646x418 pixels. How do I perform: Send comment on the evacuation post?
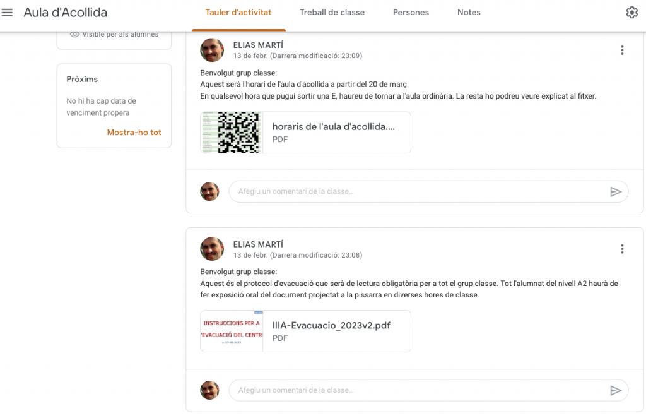click(616, 391)
